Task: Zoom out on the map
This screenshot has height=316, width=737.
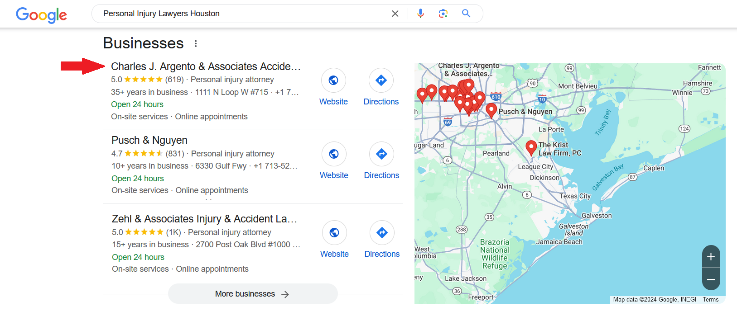Action: [711, 279]
